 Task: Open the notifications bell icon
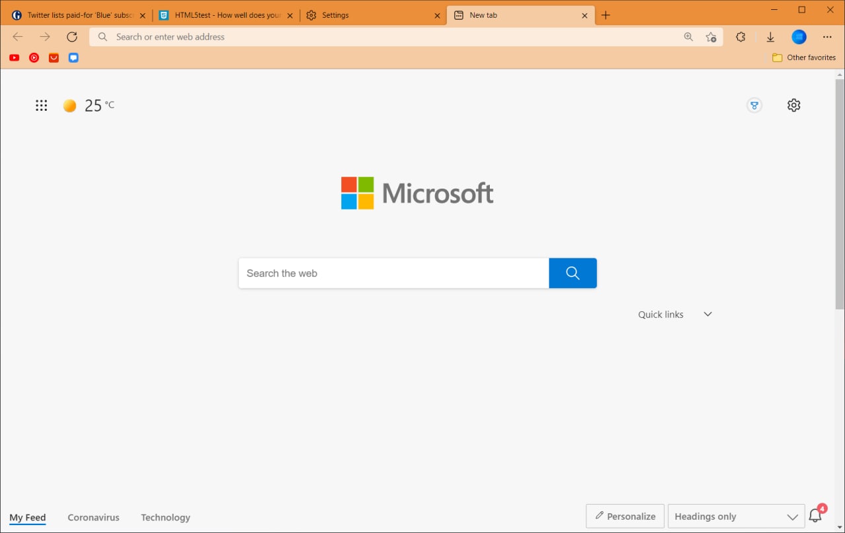point(816,515)
